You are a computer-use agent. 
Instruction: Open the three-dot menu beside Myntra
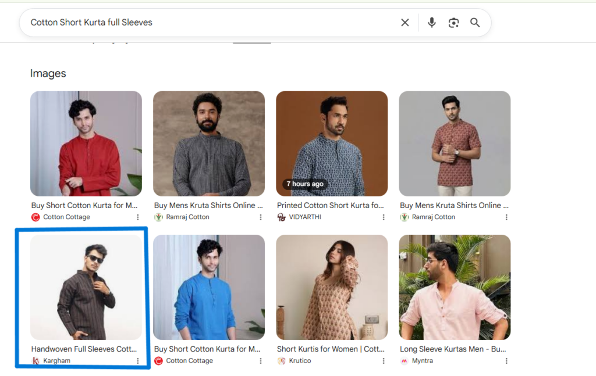point(506,361)
